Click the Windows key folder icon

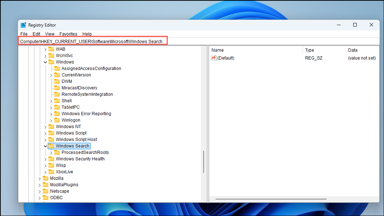(x=51, y=62)
